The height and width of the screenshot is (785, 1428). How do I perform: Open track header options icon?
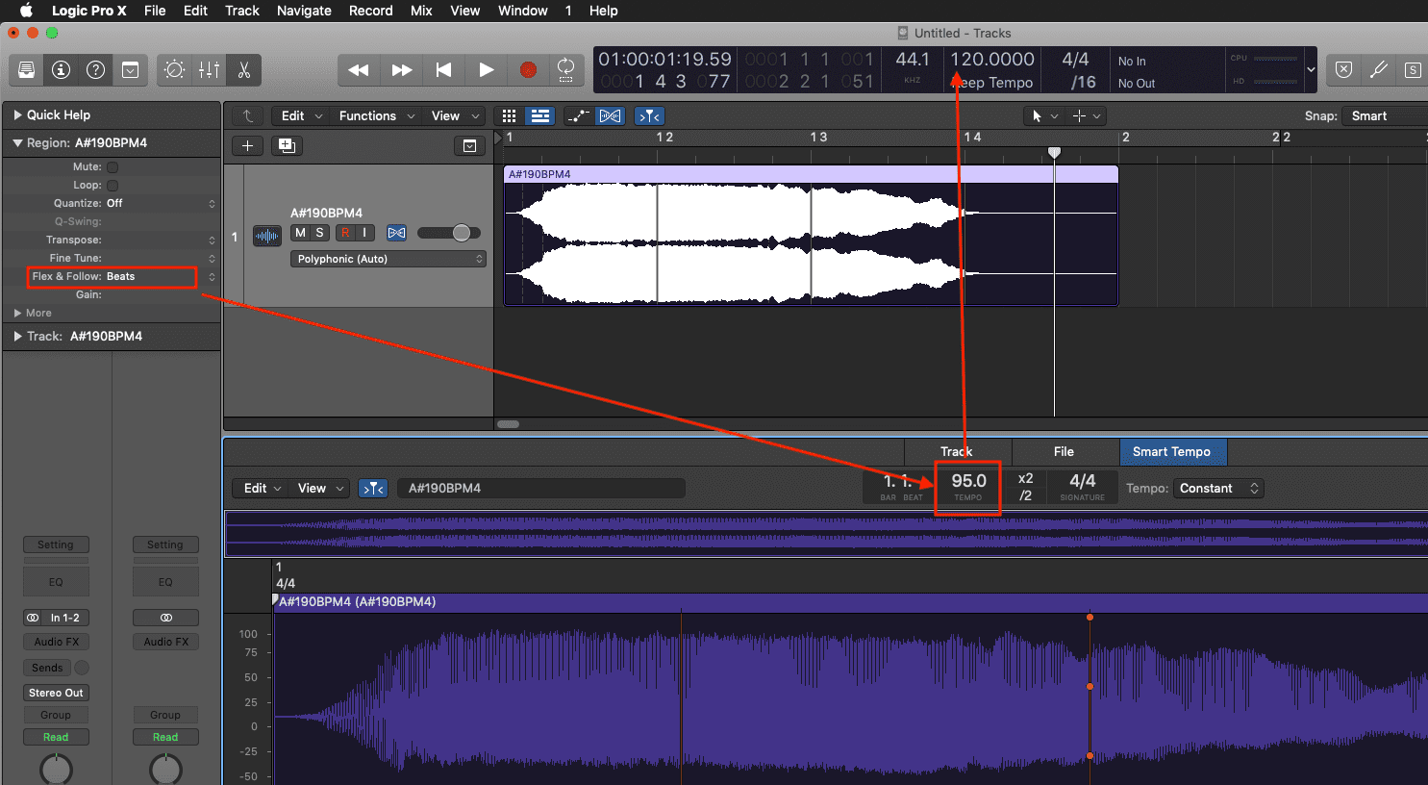469,146
